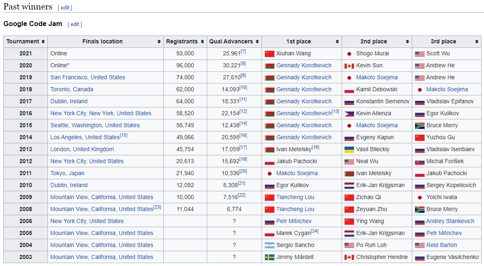Click Philippines flag next to Kevin Atienza
This screenshot has width=484, height=266.
click(x=349, y=114)
